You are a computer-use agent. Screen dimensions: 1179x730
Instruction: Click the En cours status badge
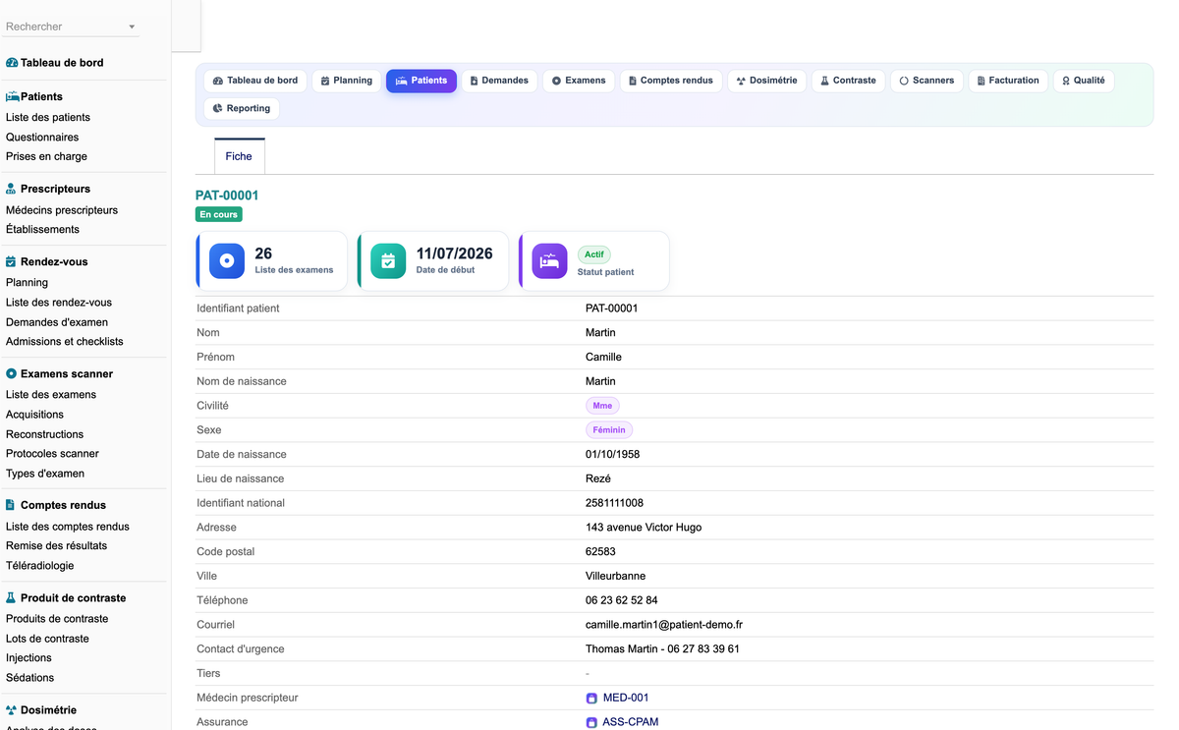pos(218,214)
